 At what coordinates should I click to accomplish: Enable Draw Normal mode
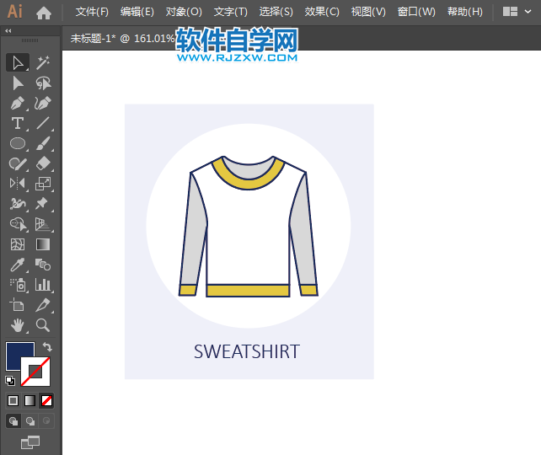[13, 421]
